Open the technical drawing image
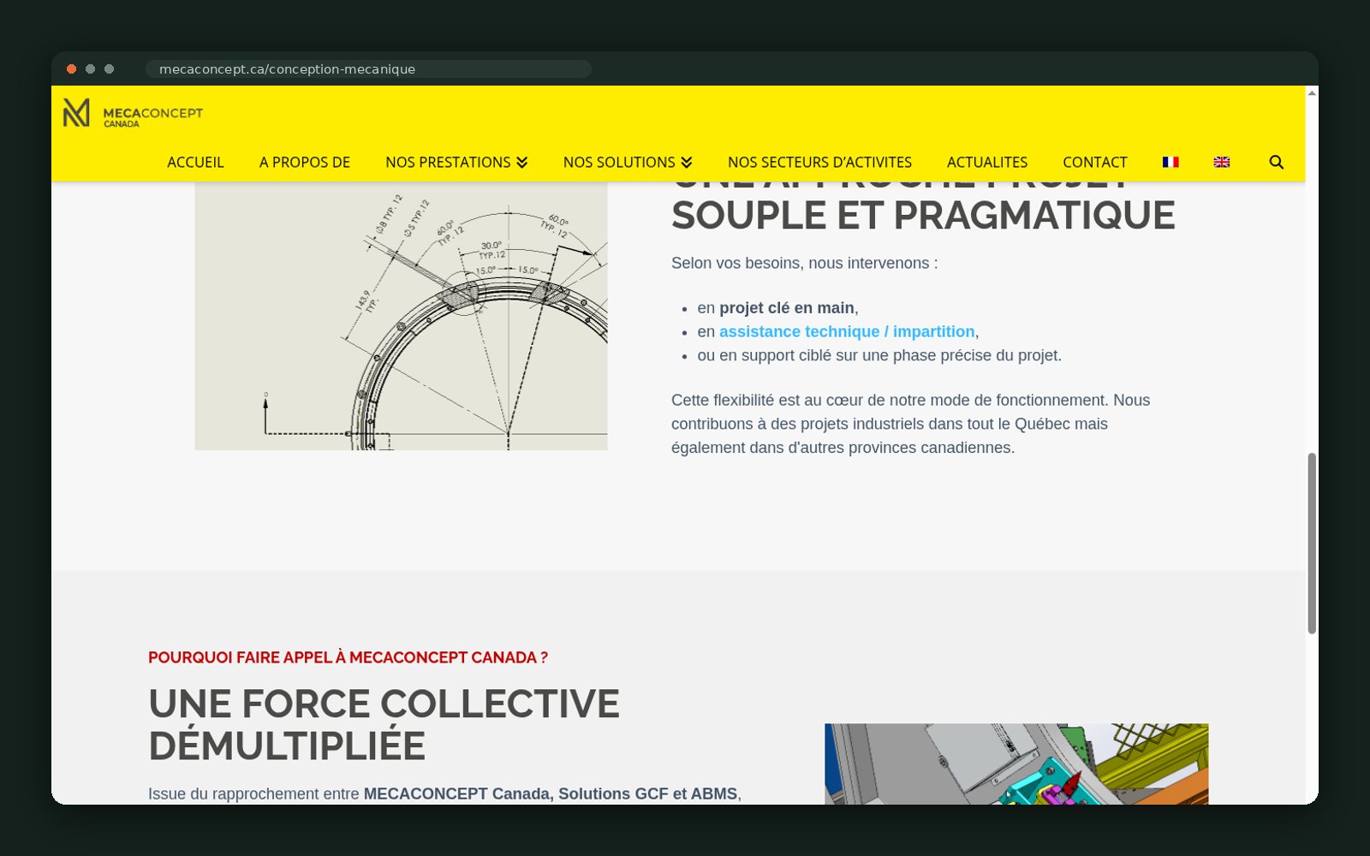Image resolution: width=1370 pixels, height=856 pixels. 401,316
